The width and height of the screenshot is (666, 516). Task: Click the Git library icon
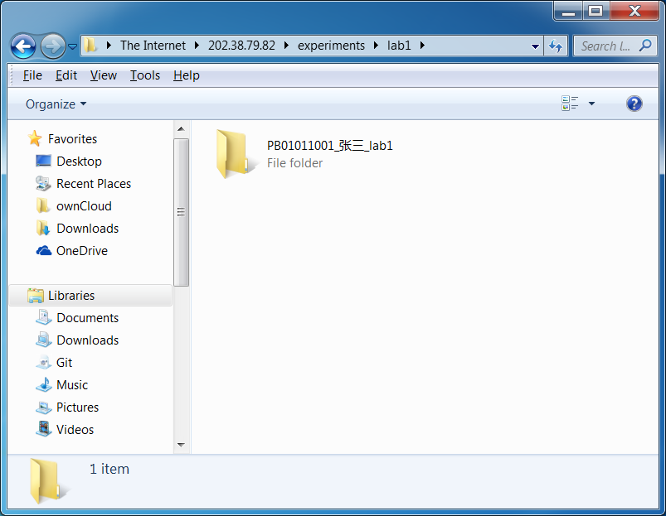pos(43,363)
